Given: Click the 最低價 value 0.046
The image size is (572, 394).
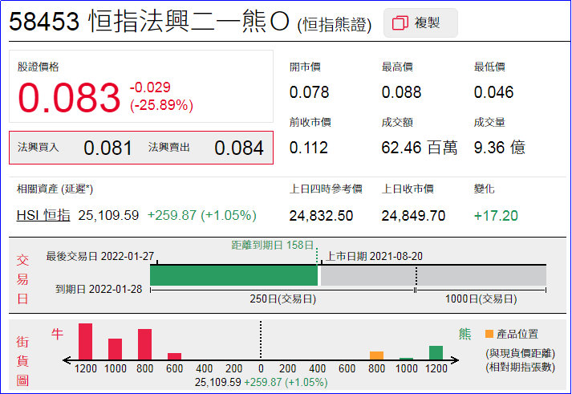Looking at the screenshot, I should [x=493, y=92].
